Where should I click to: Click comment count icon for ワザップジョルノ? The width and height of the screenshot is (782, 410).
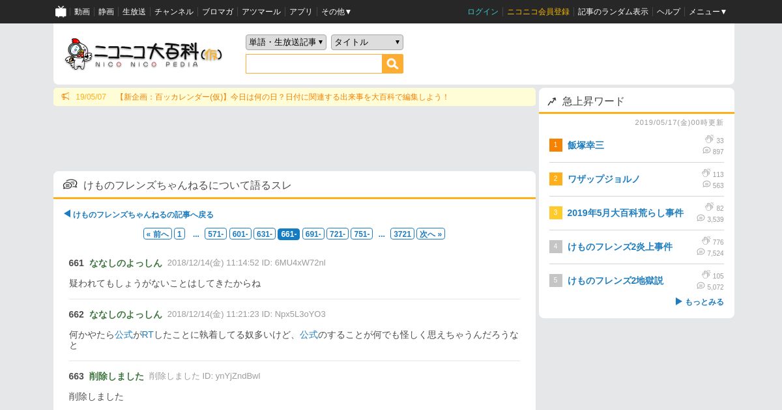pyautogui.click(x=706, y=185)
